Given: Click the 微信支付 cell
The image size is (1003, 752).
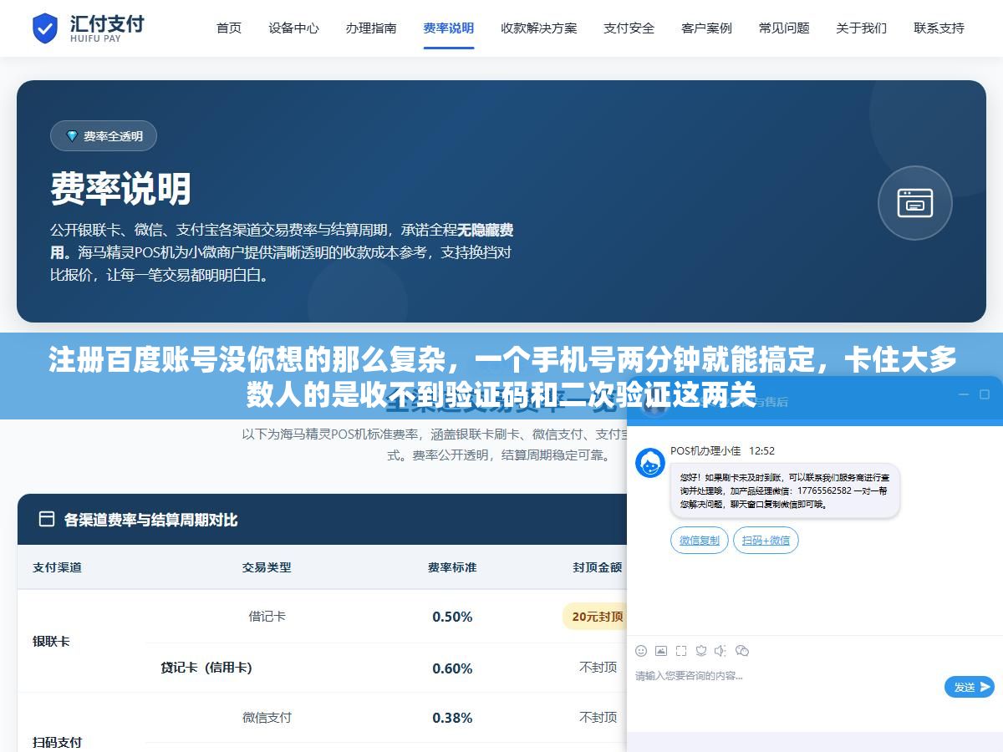Looking at the screenshot, I should pyautogui.click(x=267, y=717).
